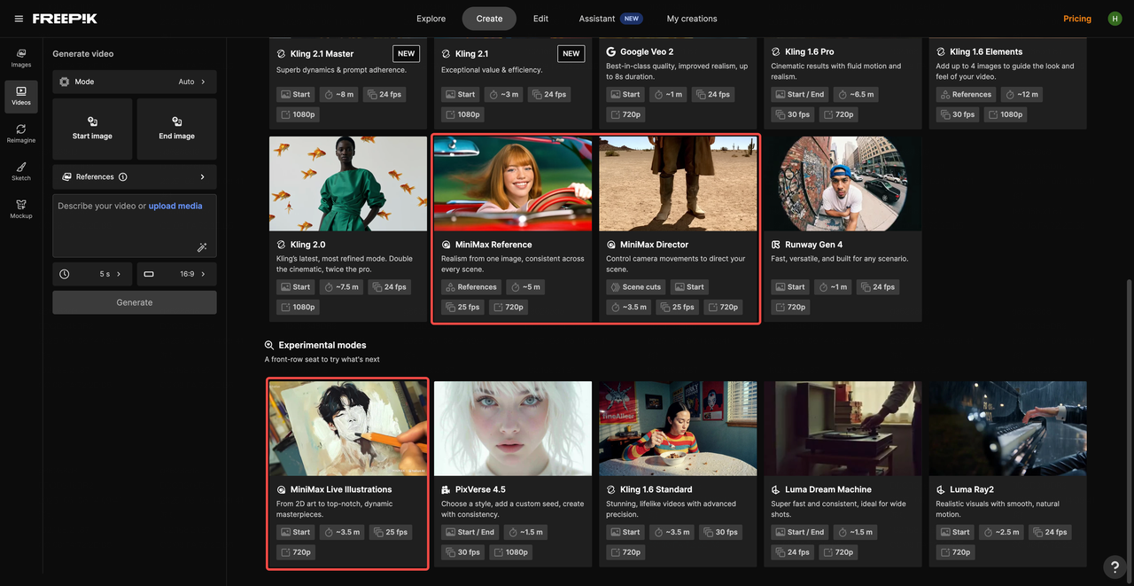Viewport: 1134px width, 586px height.
Task: Click the '~8 m' time chip
Action: point(338,95)
